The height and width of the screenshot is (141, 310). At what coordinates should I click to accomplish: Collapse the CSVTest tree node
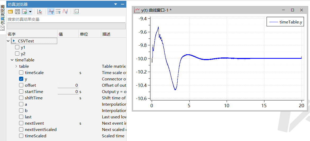(8, 41)
